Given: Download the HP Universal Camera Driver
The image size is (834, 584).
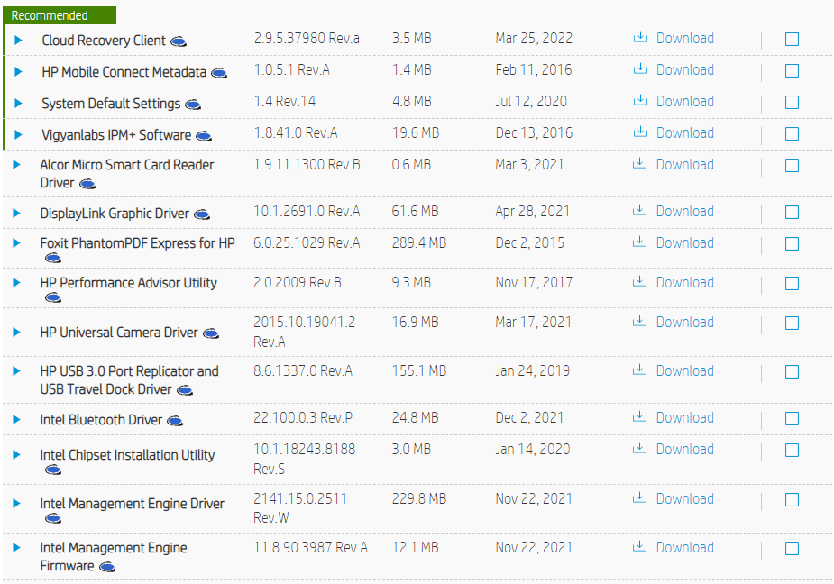Looking at the screenshot, I should pos(684,323).
